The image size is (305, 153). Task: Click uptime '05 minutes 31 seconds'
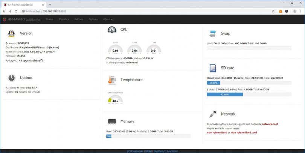(27, 92)
